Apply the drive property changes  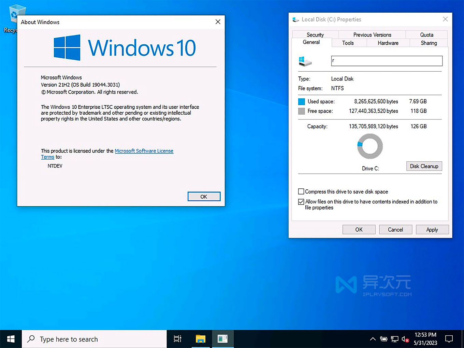[432, 229]
